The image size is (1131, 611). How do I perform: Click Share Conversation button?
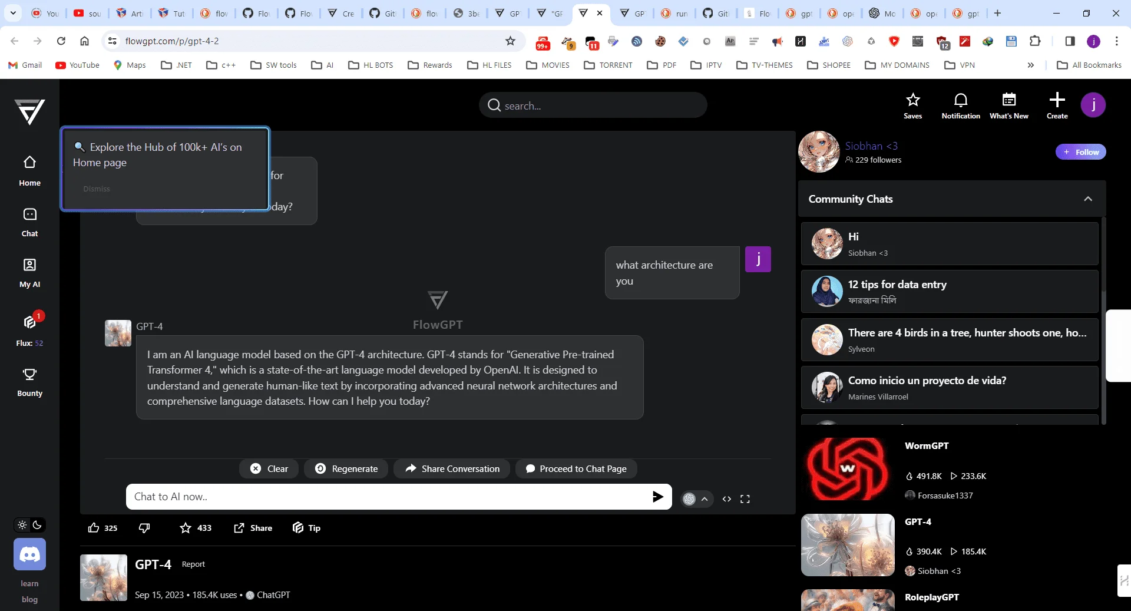[x=452, y=469]
